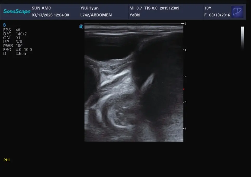The width and height of the screenshot is (251, 177).
Task: Select the B mode indicator
Action: tap(4, 25)
